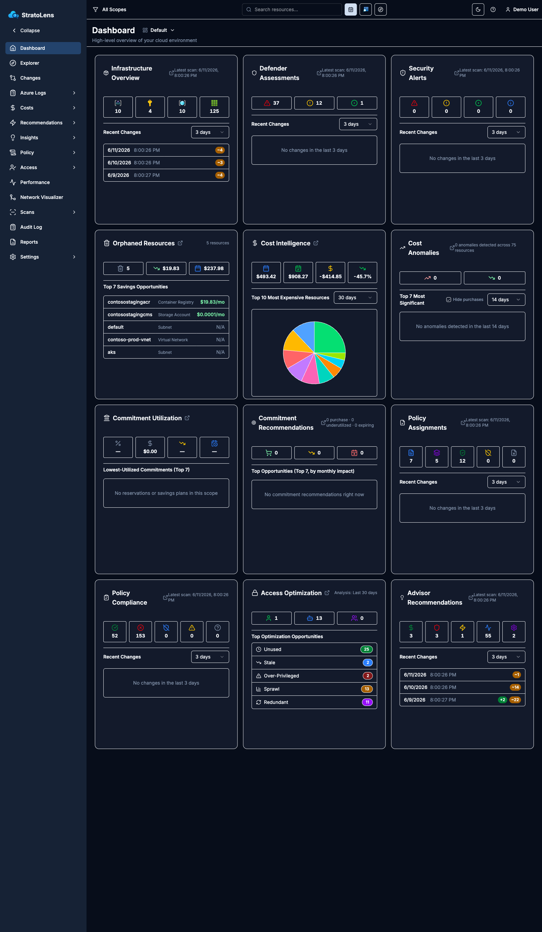Expand Azure Logs submenu
This screenshot has width=542, height=932.
click(x=43, y=93)
